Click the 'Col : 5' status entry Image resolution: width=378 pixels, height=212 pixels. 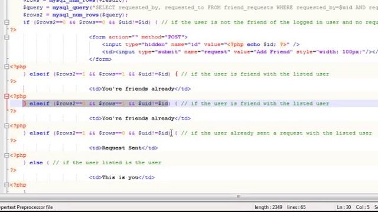click(363, 207)
